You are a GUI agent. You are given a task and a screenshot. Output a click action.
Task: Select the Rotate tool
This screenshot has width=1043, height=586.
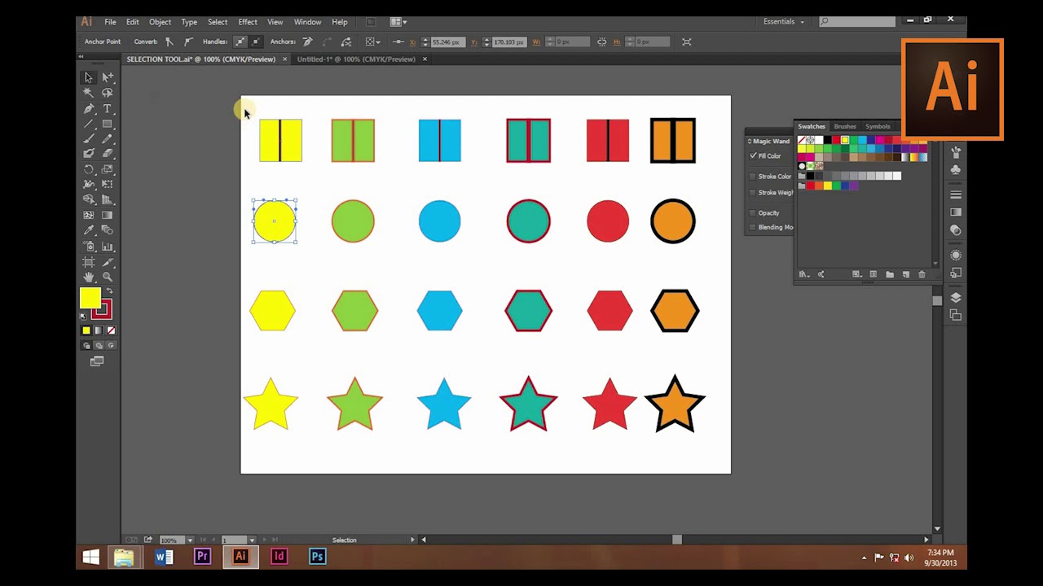pyautogui.click(x=89, y=169)
